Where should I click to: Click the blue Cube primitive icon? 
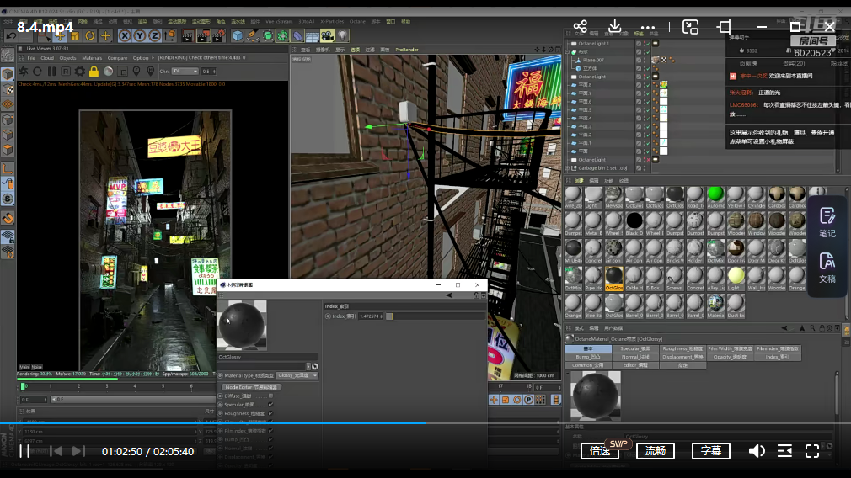238,36
